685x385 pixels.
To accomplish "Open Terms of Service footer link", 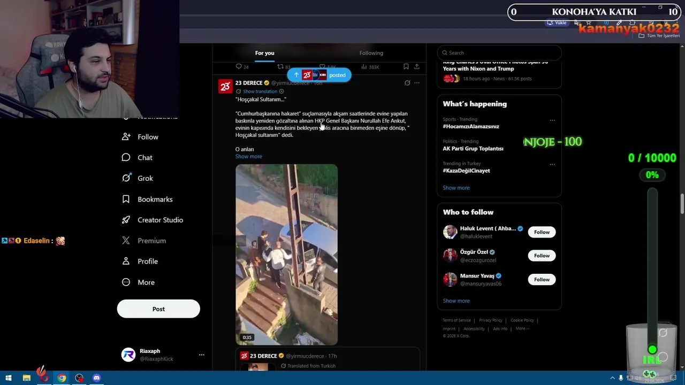I will tap(456, 320).
